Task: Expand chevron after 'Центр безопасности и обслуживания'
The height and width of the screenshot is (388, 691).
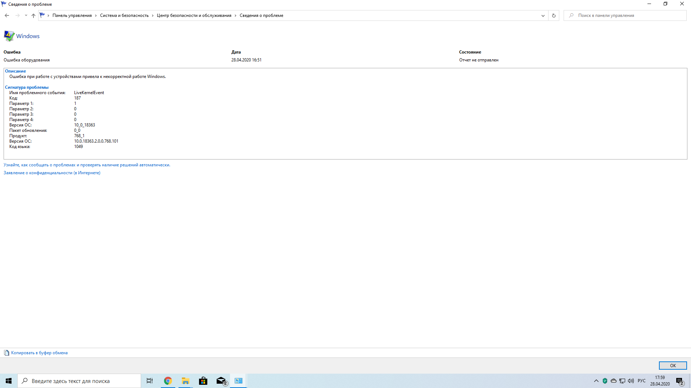Action: [x=236, y=15]
